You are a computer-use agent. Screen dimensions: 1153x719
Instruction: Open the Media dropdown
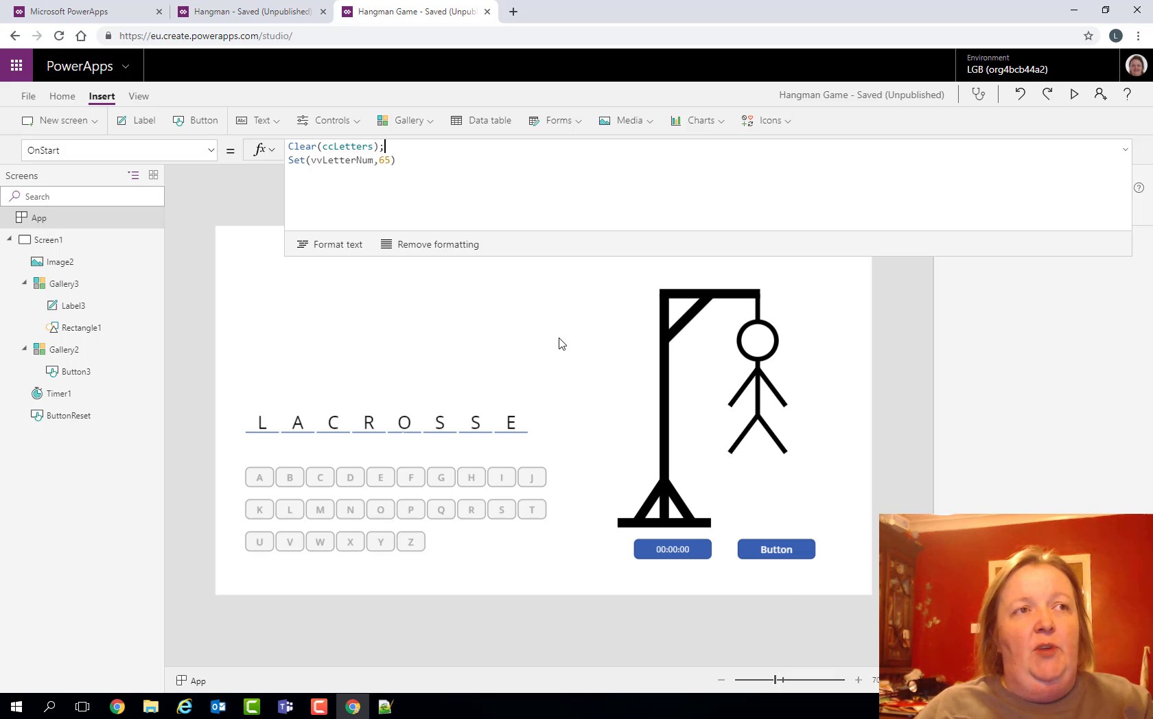pyautogui.click(x=626, y=121)
